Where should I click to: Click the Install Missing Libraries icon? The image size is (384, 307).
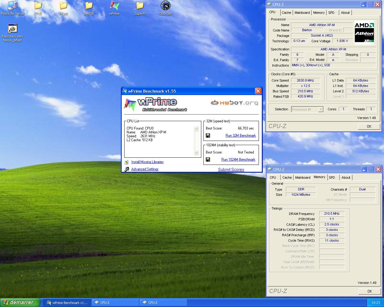tap(127, 162)
